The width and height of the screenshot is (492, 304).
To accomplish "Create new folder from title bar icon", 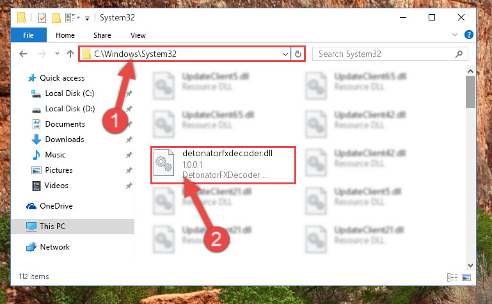I will pos(56,17).
